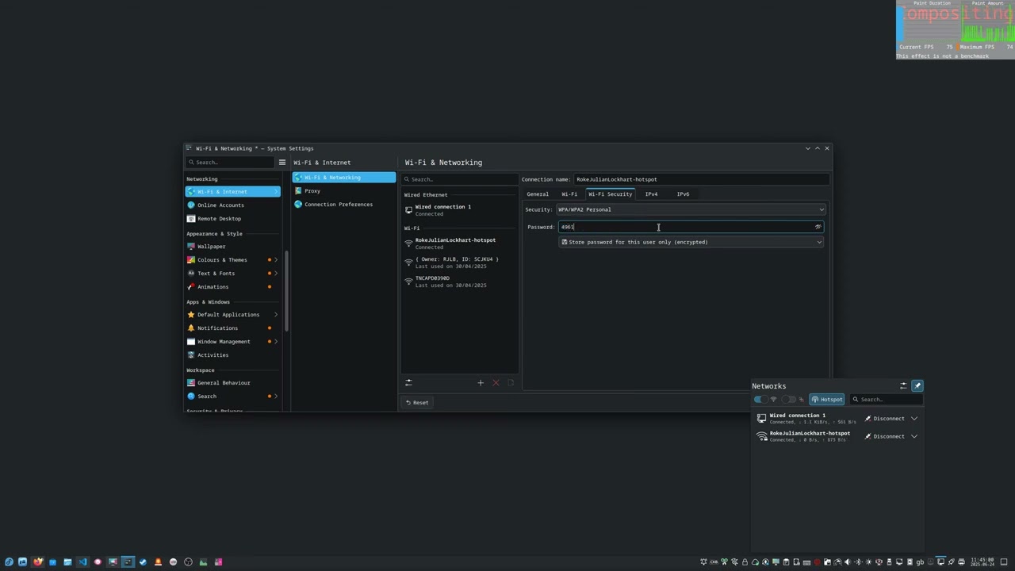Screen dimensions: 1015x571
Task: Switch to the IPv4 tab
Action: pos(651,194)
